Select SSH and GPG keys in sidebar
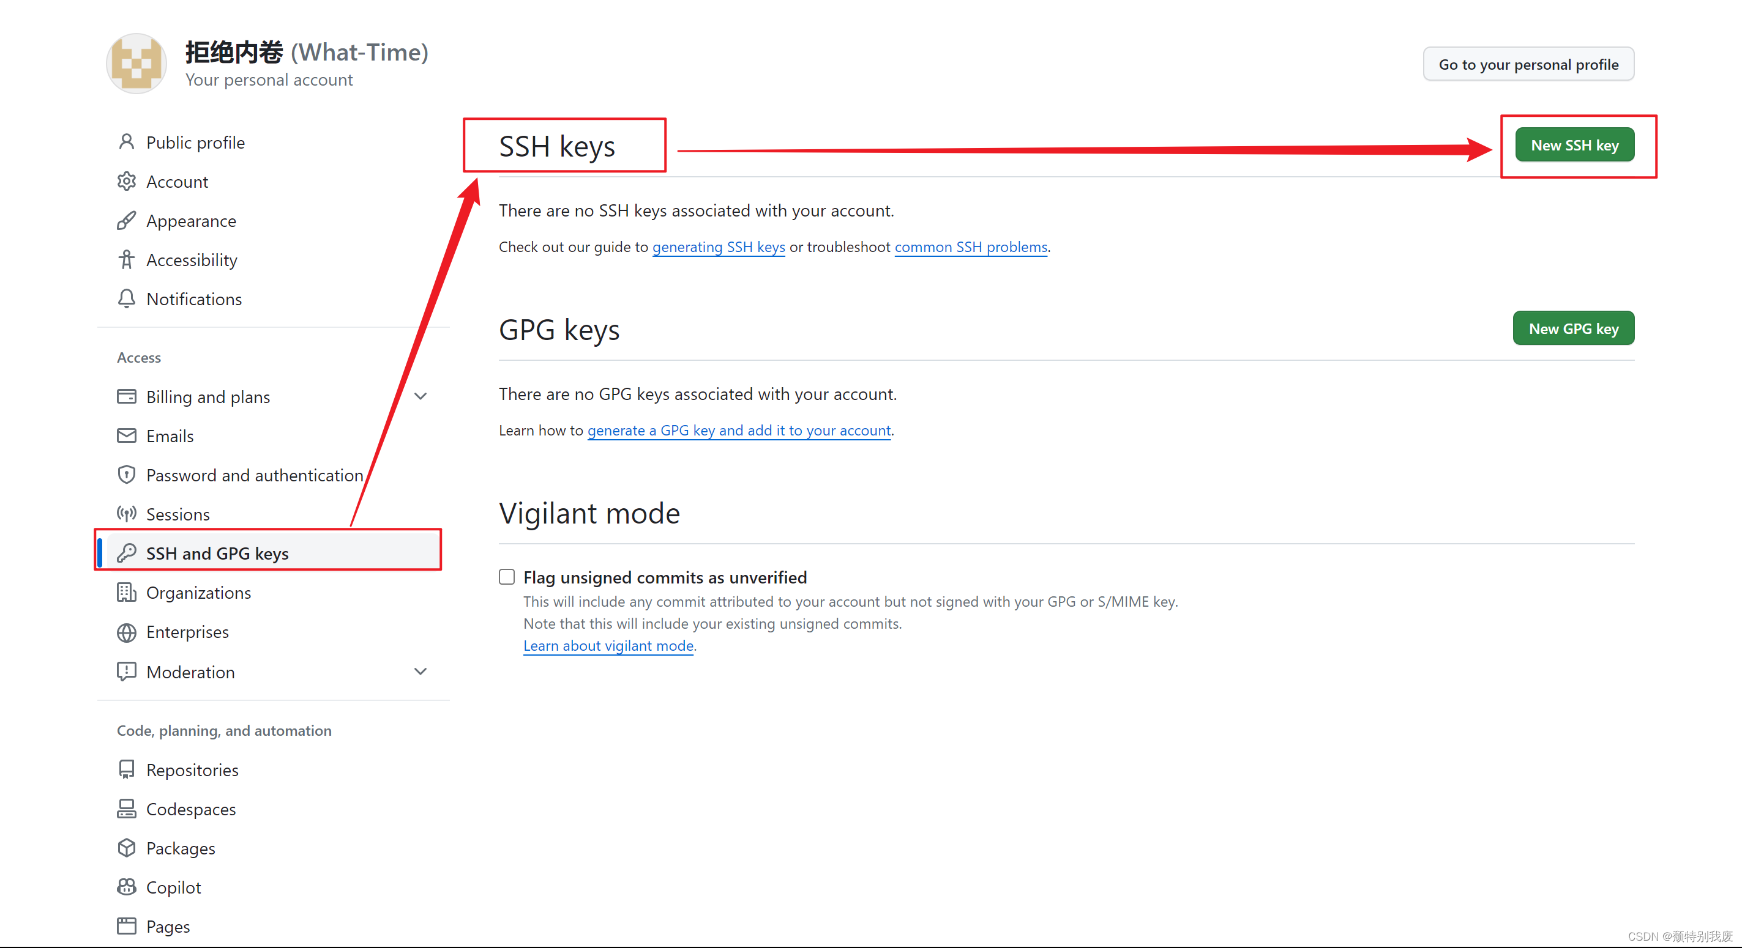Screen dimensions: 1742x948 217,552
